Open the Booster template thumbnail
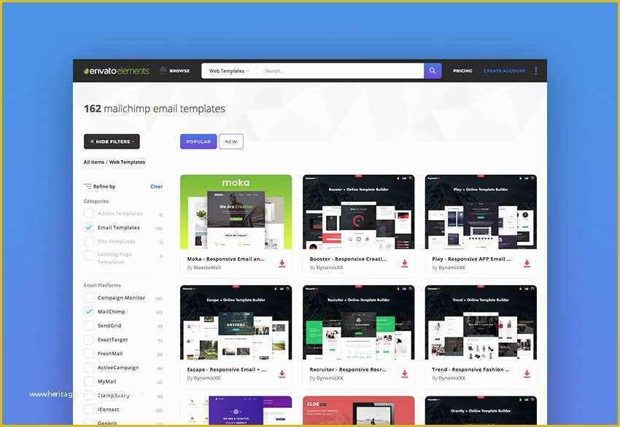This screenshot has height=427, width=620. pos(359,212)
